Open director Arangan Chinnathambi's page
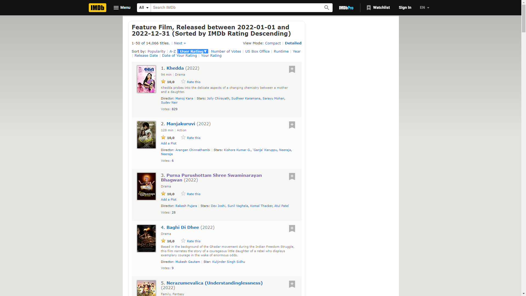Screen dimensions: 526x296 (193, 150)
